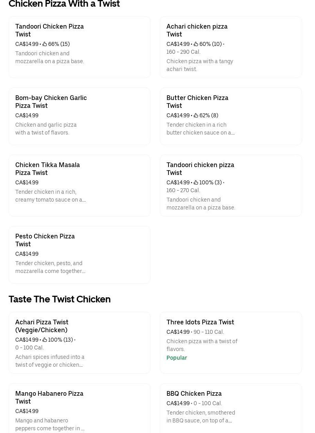Click Taste The Twist Chicken section heading
The image size is (315, 433).
coord(60,299)
